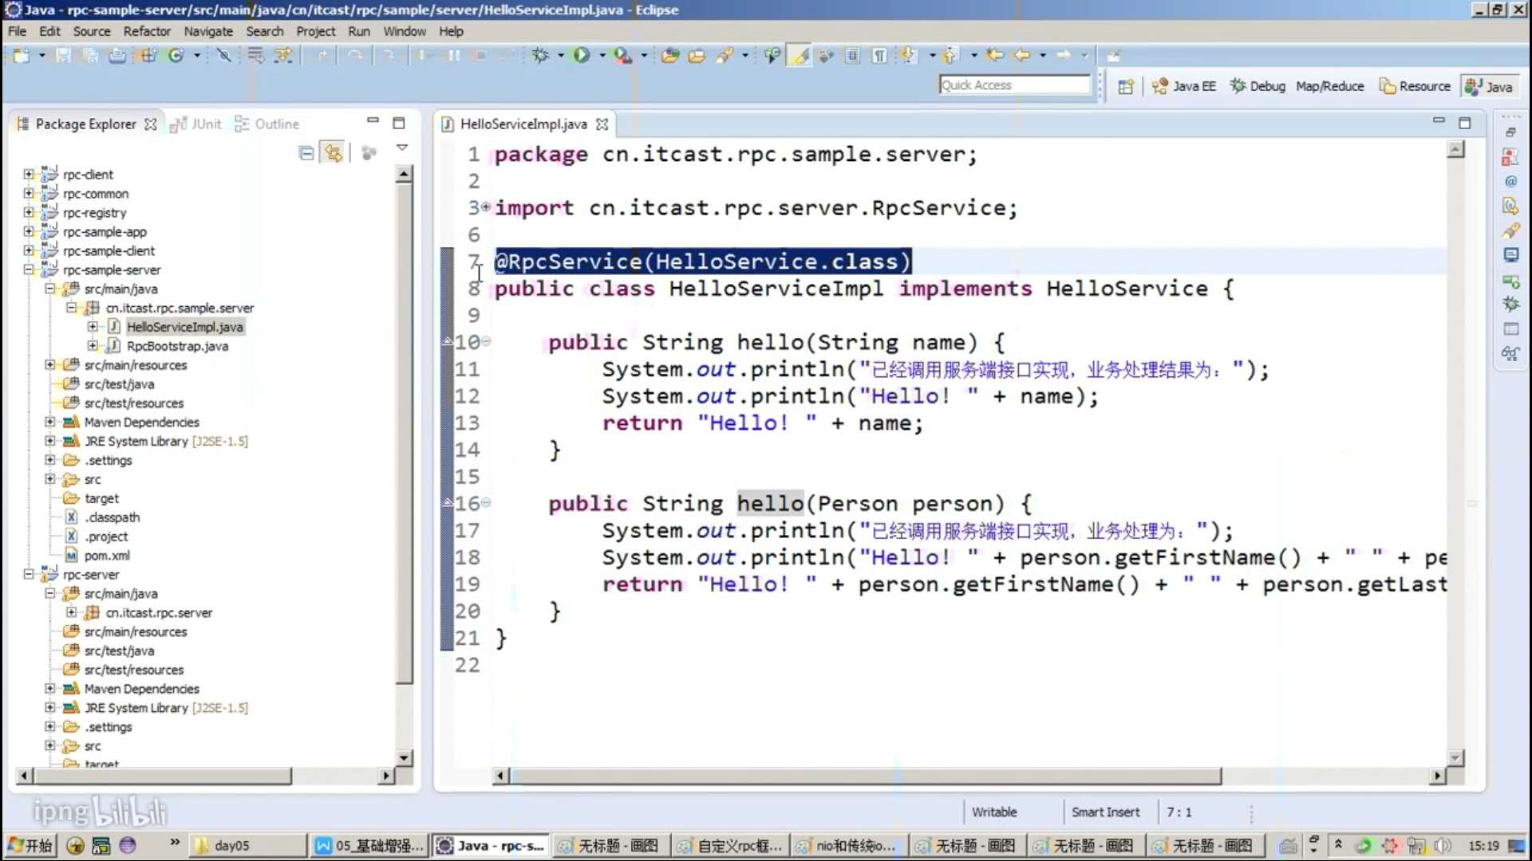Click the Next Annotation toolbar icon
Screen dimensions: 1532x861
pos(909,55)
